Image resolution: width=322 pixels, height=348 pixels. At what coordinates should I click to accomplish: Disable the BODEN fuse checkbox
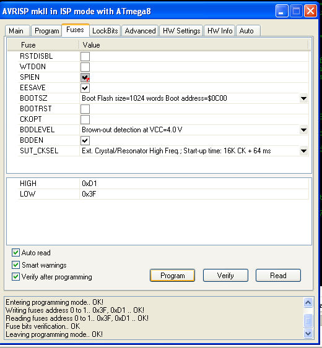pos(85,140)
